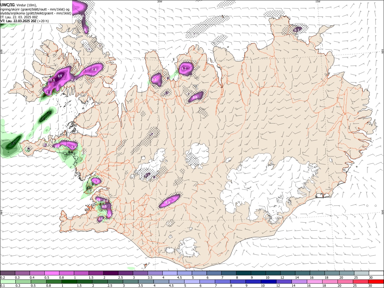This screenshot has width=384, height=288.
Task: Click the 0.9 precipitation value on the map
Action: [168, 203]
